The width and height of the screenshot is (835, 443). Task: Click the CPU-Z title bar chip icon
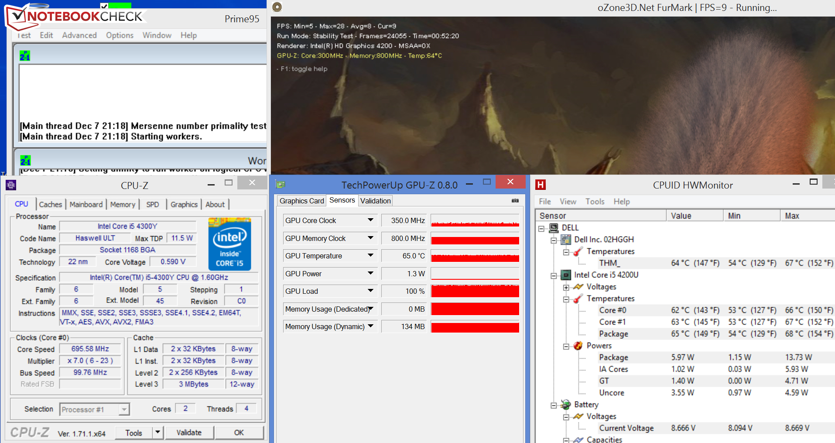coord(11,185)
